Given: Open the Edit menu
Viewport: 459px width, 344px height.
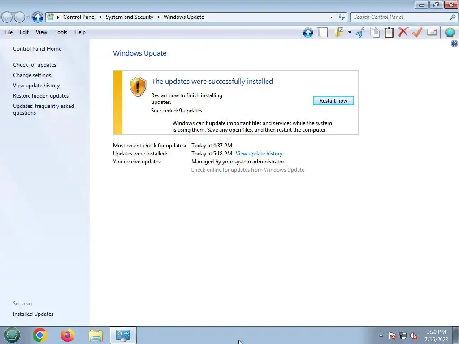Looking at the screenshot, I should tap(24, 32).
